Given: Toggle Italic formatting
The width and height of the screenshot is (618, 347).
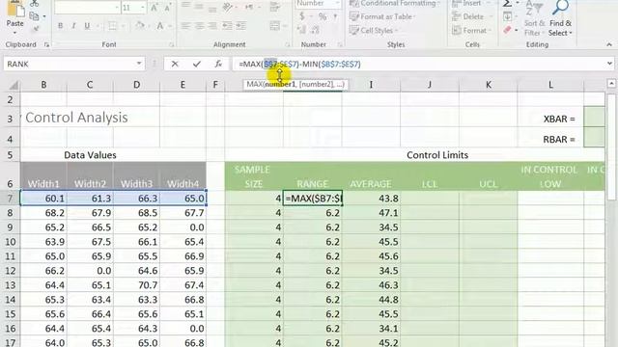Looking at the screenshot, I should click(73, 26).
